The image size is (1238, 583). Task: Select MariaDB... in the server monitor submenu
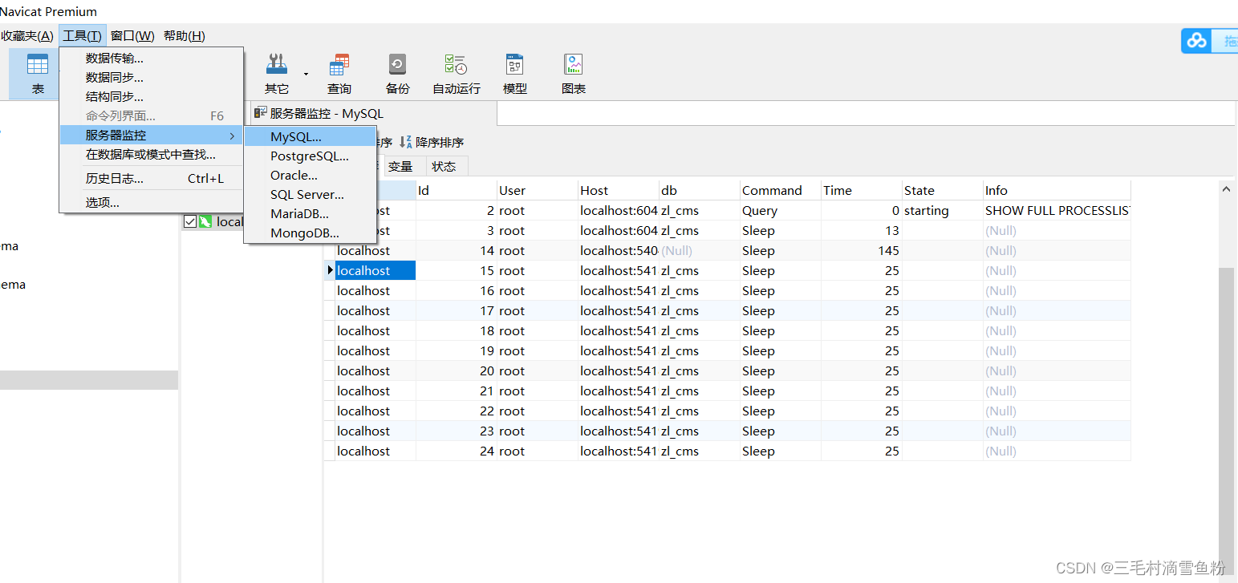(x=311, y=213)
